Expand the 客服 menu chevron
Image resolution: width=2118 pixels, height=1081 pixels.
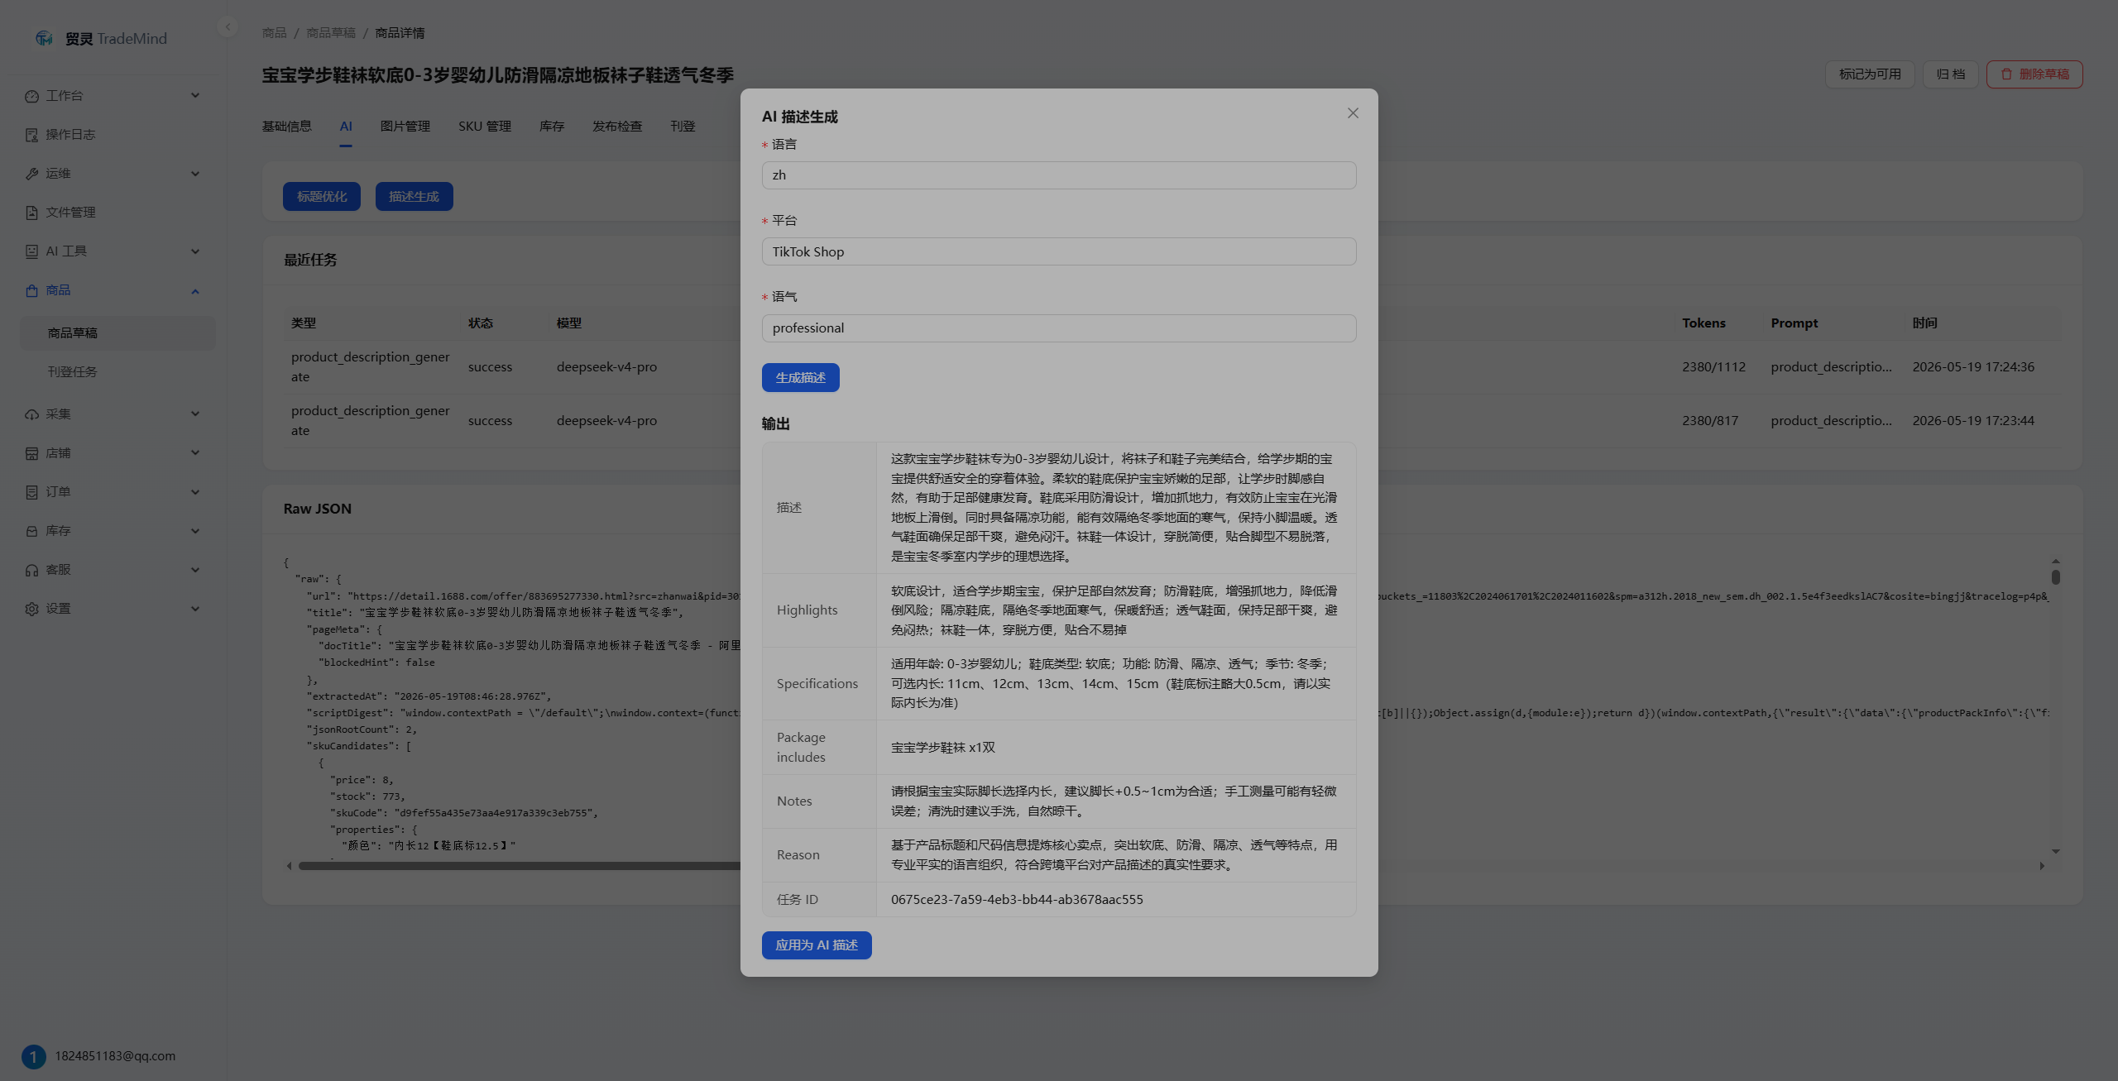[195, 570]
